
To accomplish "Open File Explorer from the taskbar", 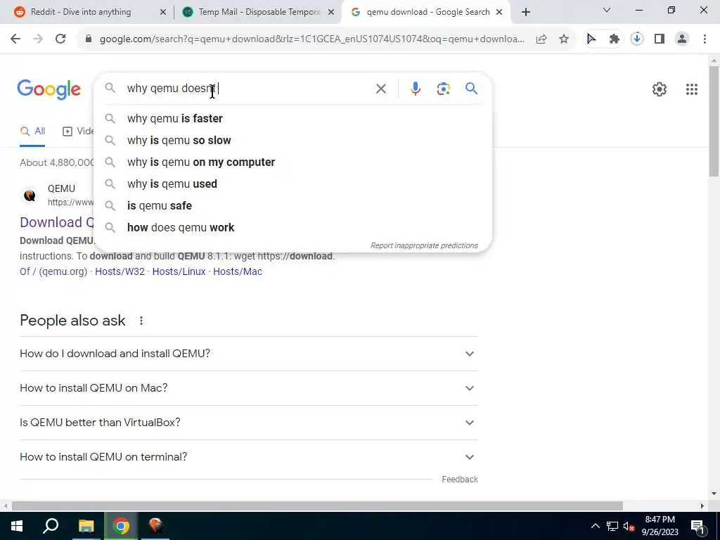I will click(x=86, y=526).
